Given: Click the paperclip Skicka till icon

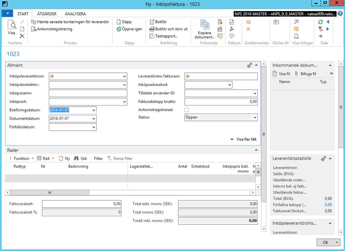Looking at the screenshot, I should [276, 22].
